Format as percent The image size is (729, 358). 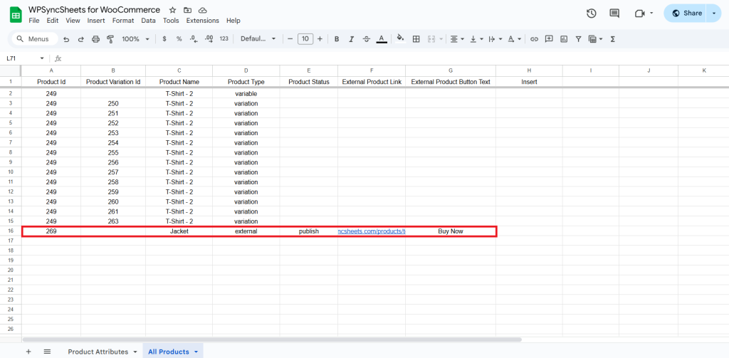click(x=179, y=39)
